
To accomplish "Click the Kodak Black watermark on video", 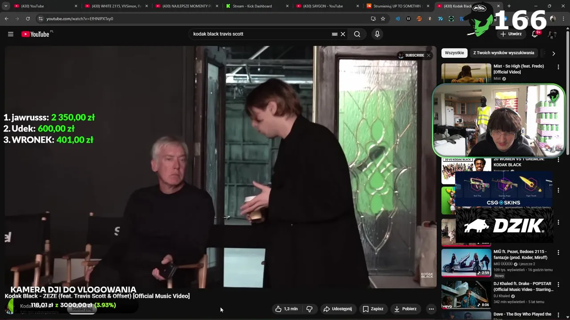I will 427,275.
